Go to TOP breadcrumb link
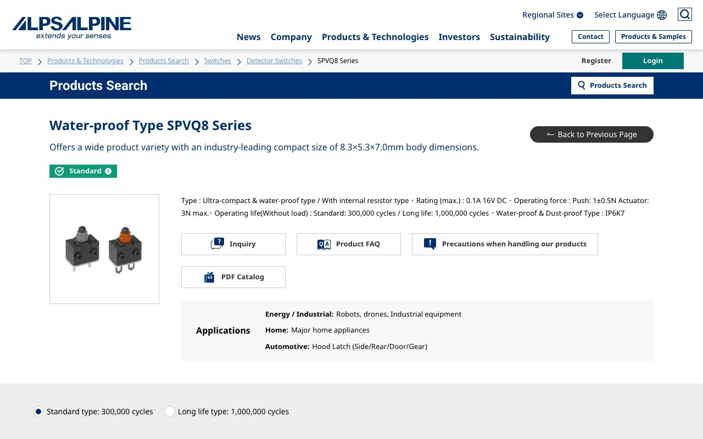 coord(25,61)
